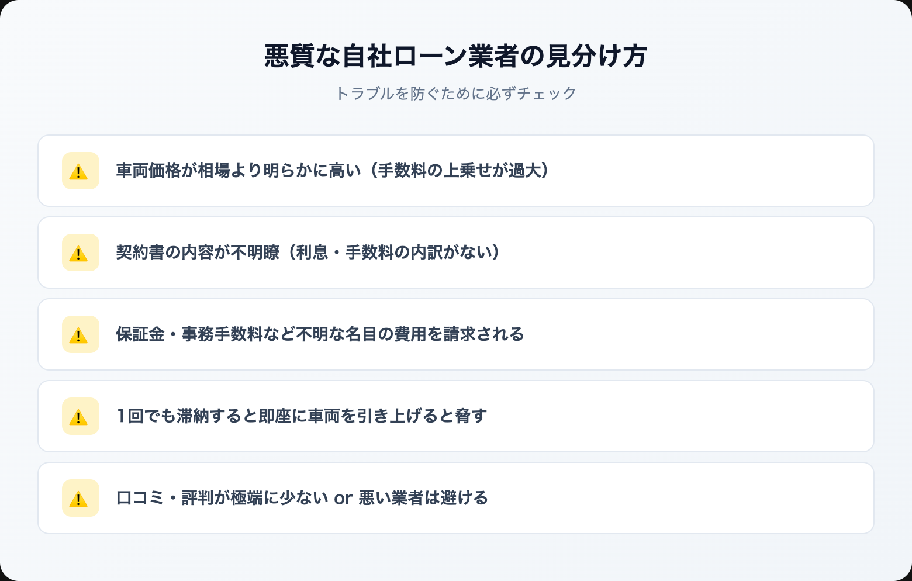Image resolution: width=912 pixels, height=581 pixels.
Task: Click the word "or" in the last item
Action: 343,499
